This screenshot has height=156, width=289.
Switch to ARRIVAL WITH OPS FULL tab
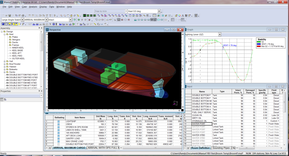point(103,148)
